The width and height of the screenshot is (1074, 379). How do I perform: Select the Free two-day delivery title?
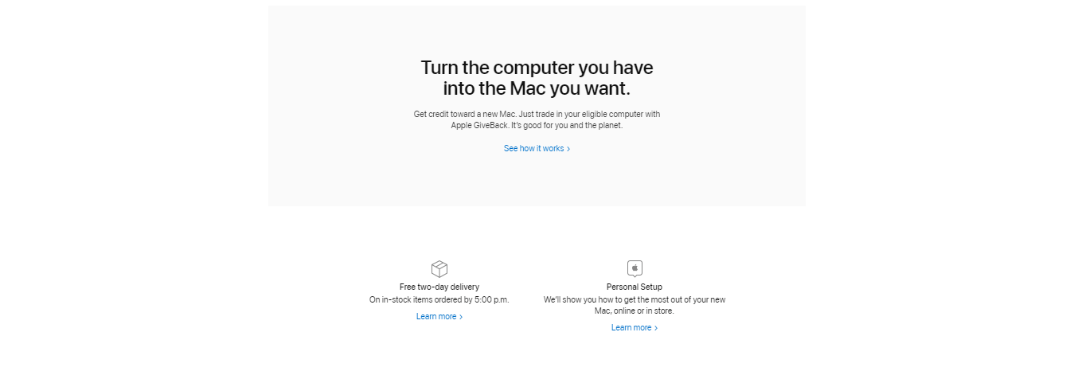[439, 287]
